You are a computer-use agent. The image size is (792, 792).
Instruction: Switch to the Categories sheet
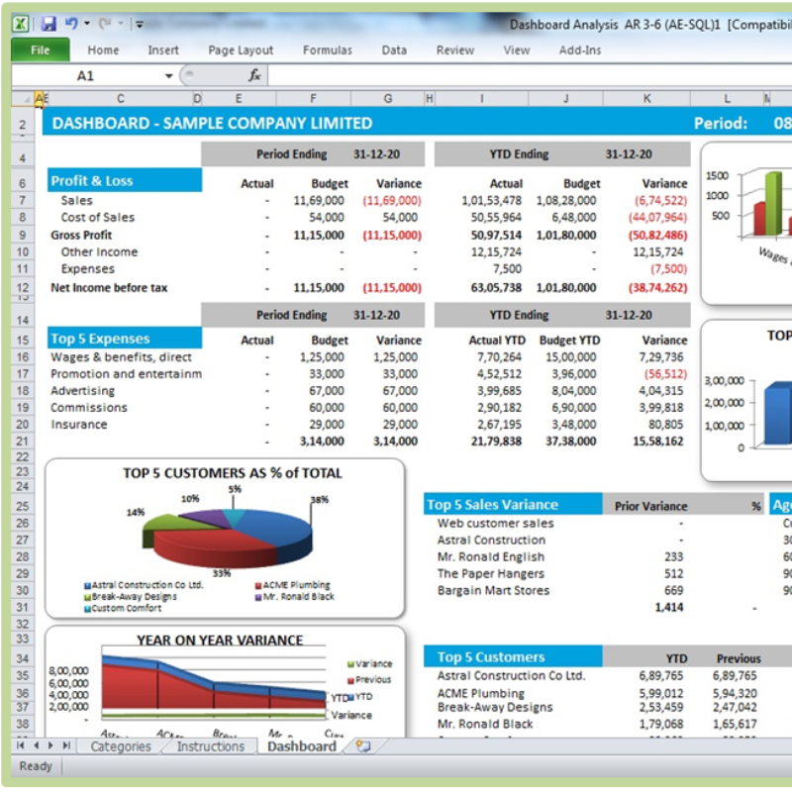point(121,746)
